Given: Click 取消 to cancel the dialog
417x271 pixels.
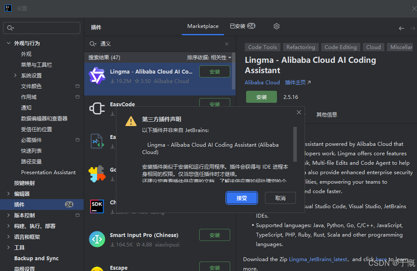Looking at the screenshot, I should point(280,198).
